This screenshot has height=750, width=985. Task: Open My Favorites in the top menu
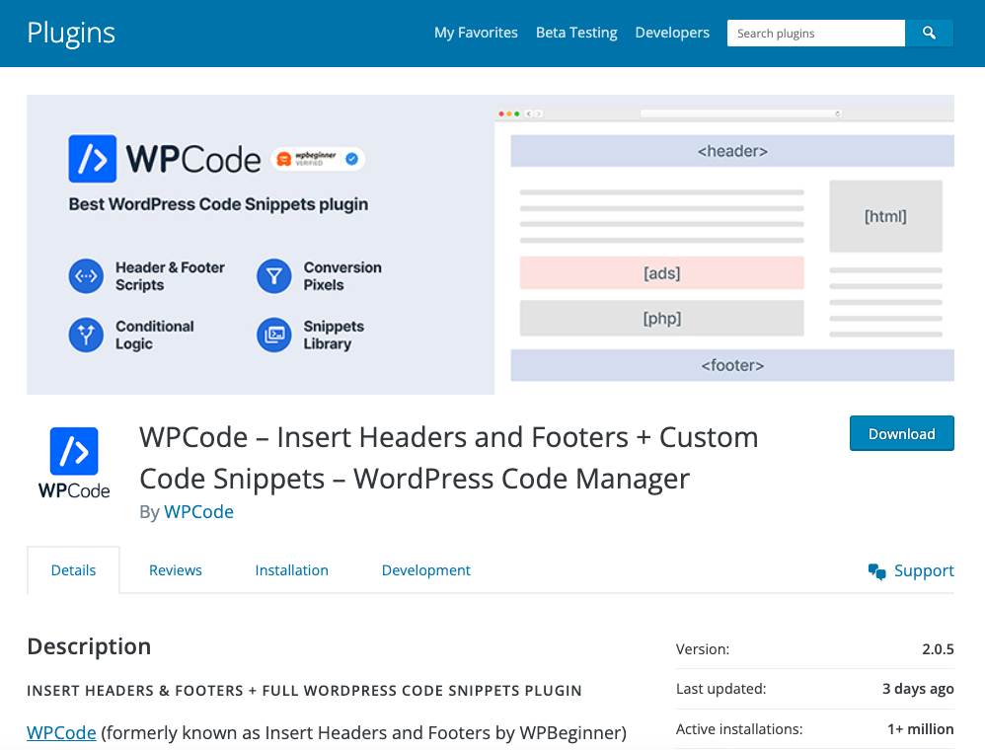tap(476, 33)
